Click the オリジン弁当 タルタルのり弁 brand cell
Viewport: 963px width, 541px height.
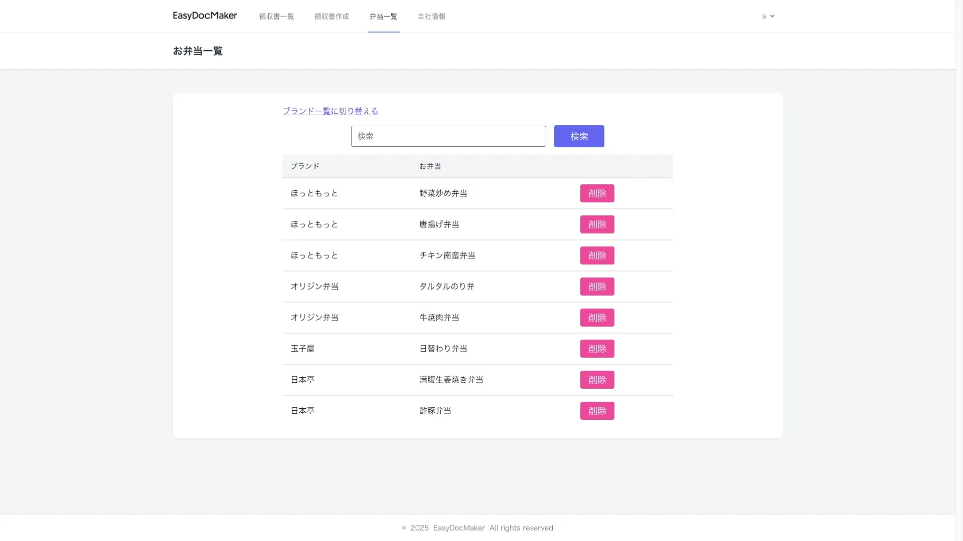click(x=314, y=287)
